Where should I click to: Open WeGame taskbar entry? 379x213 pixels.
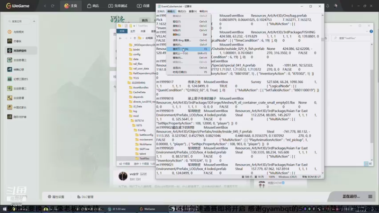pos(147,209)
